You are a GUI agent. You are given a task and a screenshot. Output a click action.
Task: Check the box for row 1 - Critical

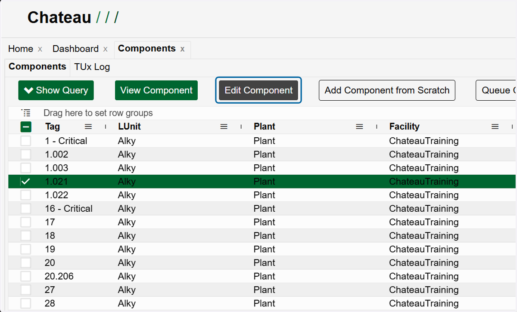point(26,141)
